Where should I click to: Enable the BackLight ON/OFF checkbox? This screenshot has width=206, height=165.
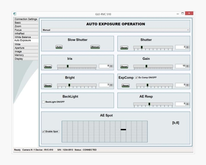pyautogui.click(x=44, y=102)
